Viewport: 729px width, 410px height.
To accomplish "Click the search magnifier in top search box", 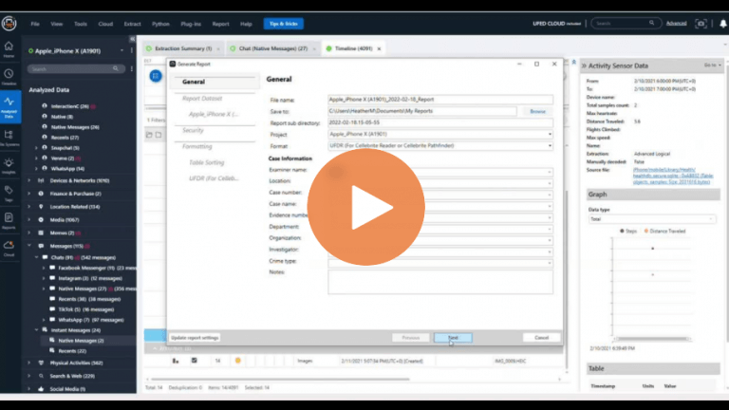I will pos(651,23).
